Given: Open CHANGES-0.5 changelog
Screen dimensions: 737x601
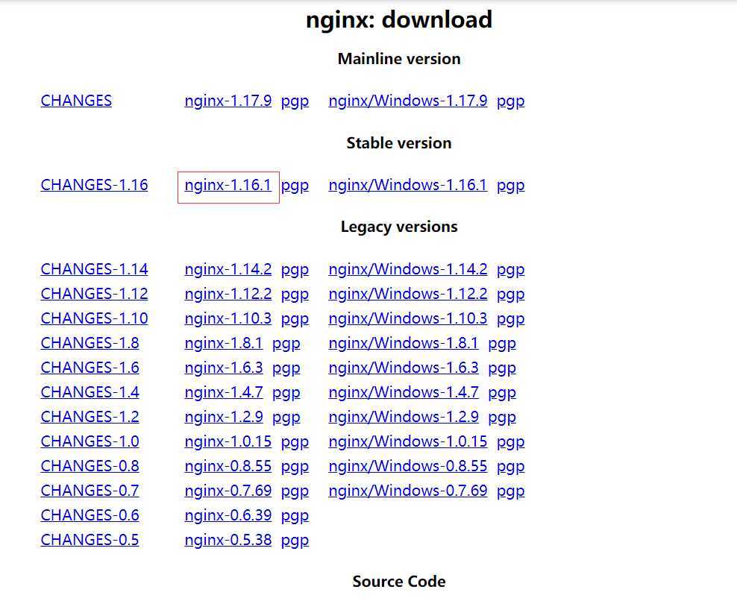Looking at the screenshot, I should tap(90, 539).
